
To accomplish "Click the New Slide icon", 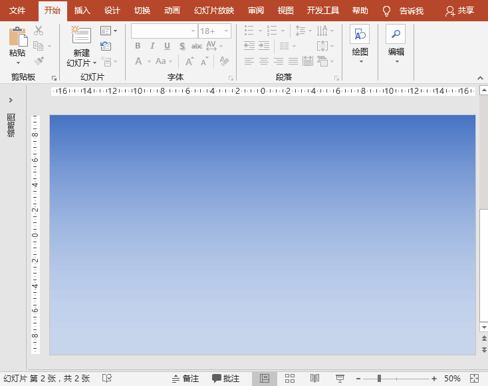I will coord(81,35).
